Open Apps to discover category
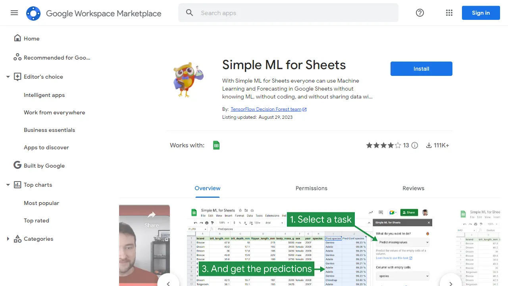This screenshot has height=286, width=508. coord(46,147)
